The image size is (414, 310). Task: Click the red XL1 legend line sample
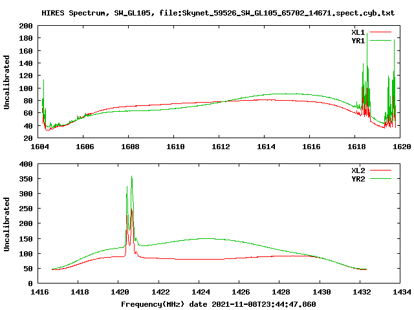tap(380, 32)
